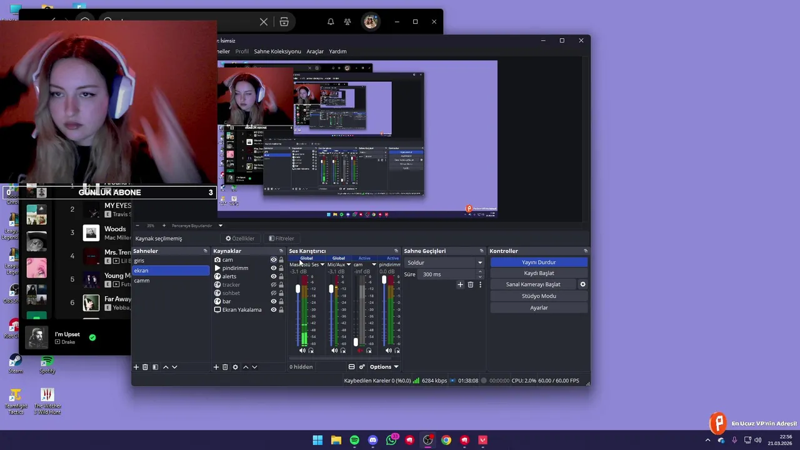Delete the selected scene with the trash icon

pos(145,367)
